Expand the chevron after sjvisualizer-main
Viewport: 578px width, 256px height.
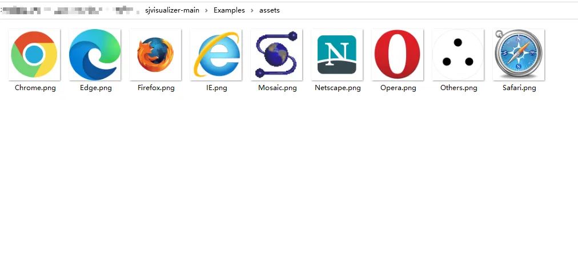click(206, 10)
